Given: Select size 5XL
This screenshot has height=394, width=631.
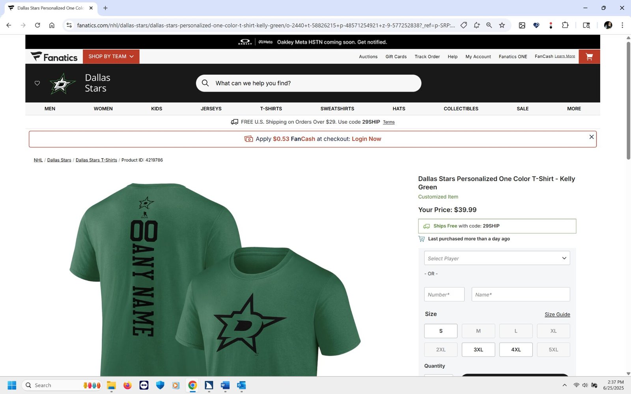Looking at the screenshot, I should coord(553,349).
